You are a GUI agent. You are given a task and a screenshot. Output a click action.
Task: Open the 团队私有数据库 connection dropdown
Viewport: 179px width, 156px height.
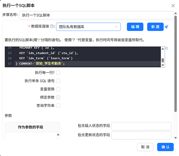click(x=88, y=27)
